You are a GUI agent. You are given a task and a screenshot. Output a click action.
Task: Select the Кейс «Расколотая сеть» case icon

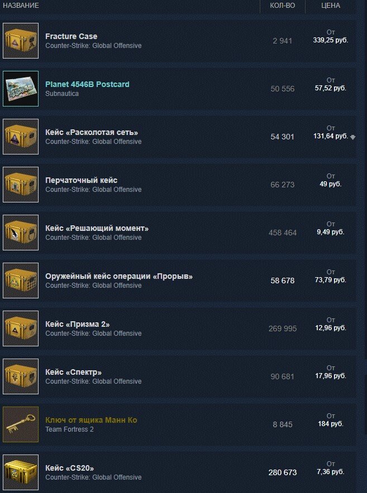click(21, 137)
